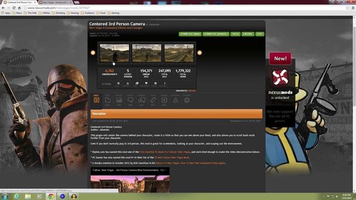Open the uploader name link
The width and height of the screenshot is (356, 200).
point(192,91)
